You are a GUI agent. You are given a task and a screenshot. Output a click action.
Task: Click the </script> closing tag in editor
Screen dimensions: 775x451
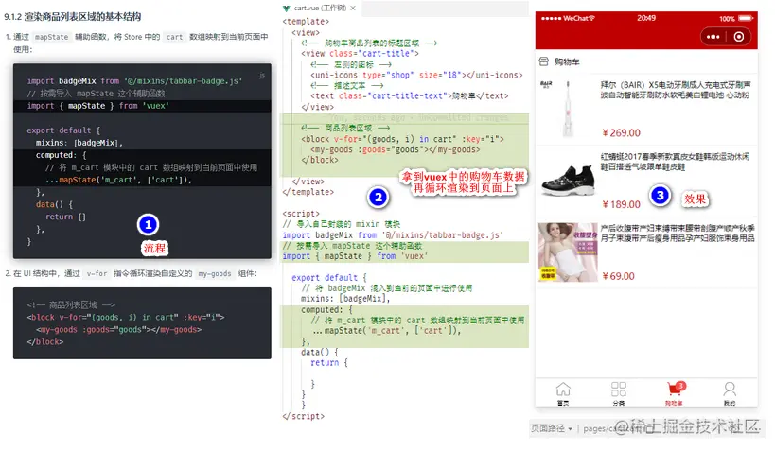[x=304, y=416]
